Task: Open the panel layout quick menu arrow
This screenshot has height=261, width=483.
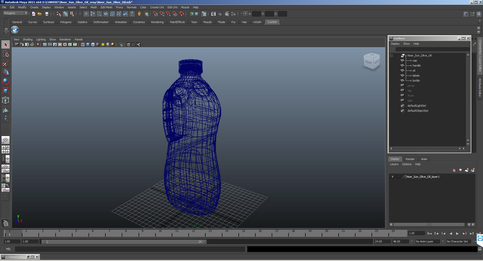Action: 5,197
